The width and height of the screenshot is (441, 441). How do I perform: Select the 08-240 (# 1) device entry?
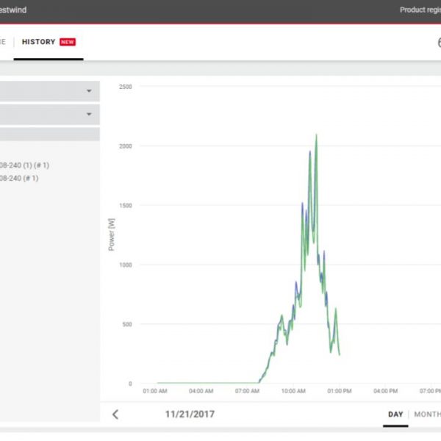pyautogui.click(x=20, y=178)
